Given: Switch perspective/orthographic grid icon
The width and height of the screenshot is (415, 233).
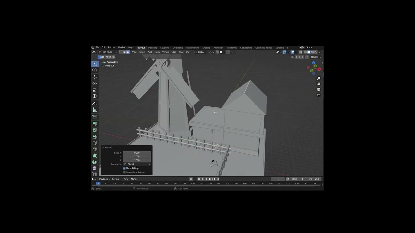Looking at the screenshot, I should tap(319, 95).
